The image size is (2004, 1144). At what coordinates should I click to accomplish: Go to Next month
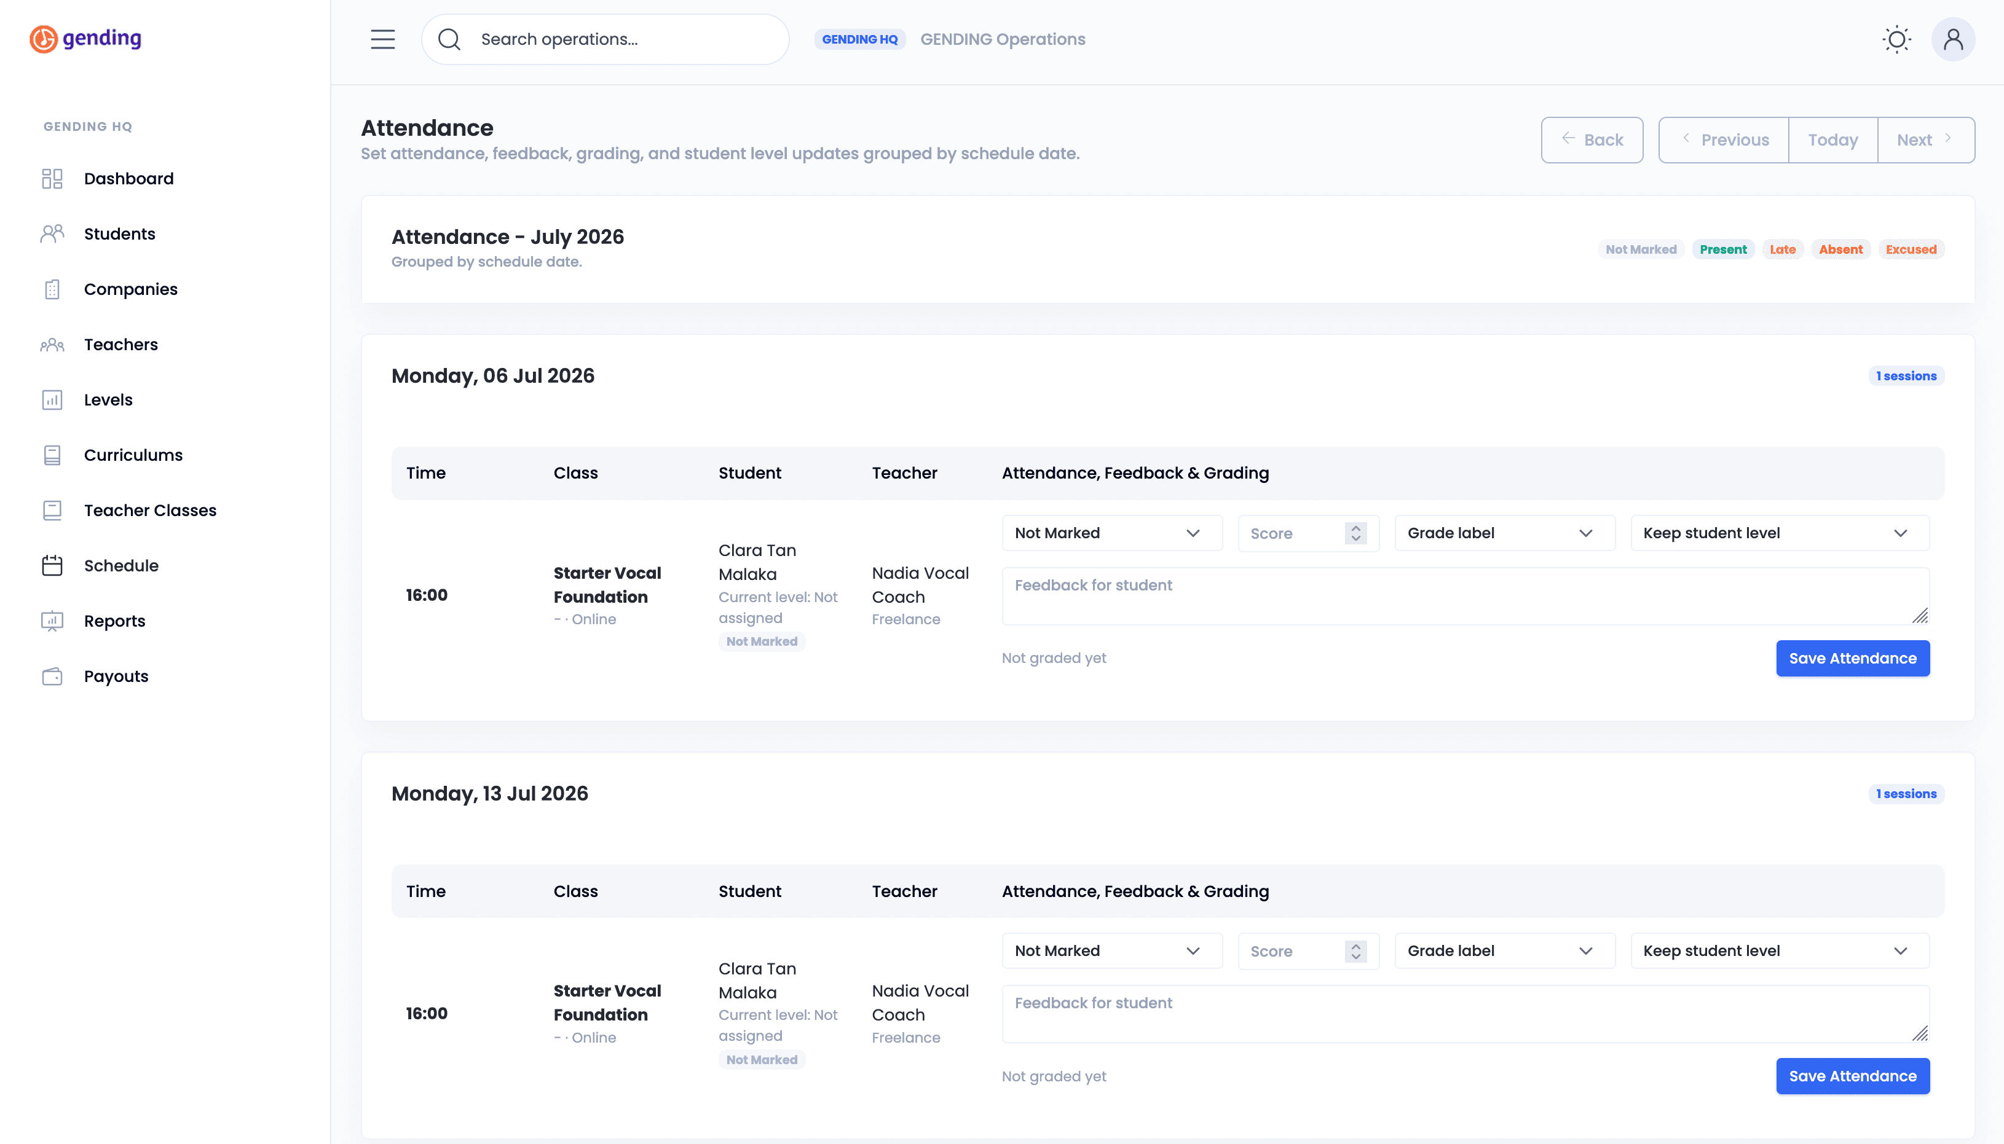pos(1926,140)
